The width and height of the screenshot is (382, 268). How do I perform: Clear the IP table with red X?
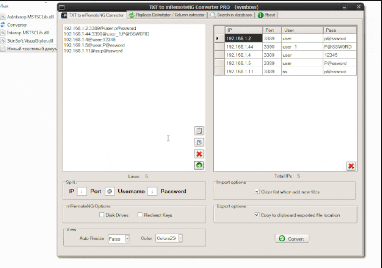pos(351,166)
